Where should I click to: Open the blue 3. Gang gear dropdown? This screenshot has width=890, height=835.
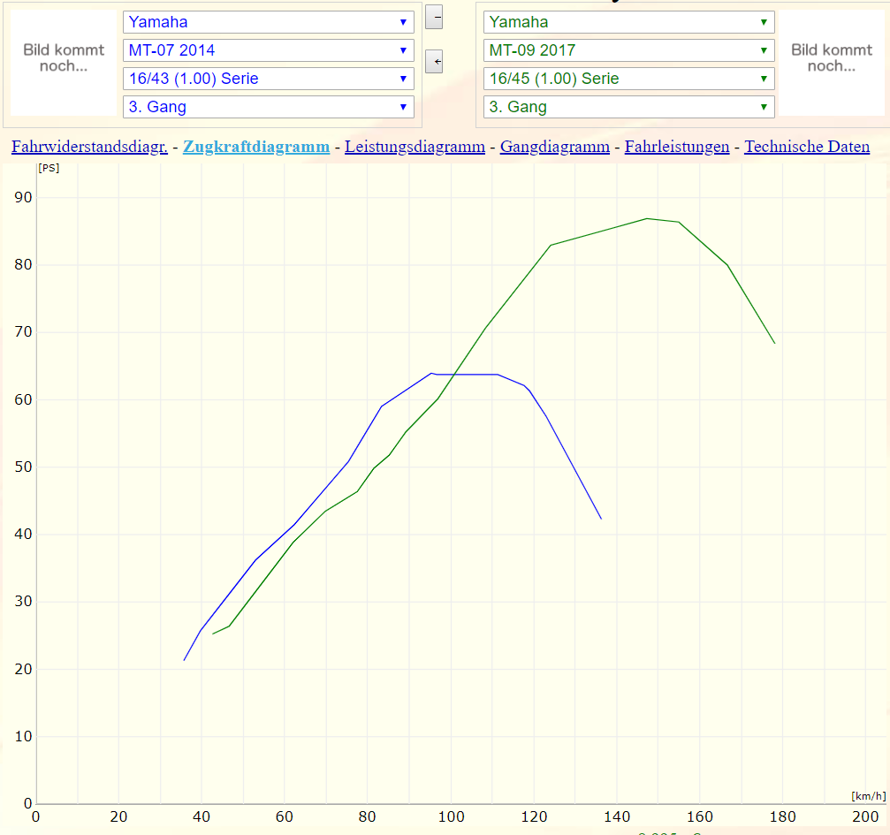pos(268,108)
